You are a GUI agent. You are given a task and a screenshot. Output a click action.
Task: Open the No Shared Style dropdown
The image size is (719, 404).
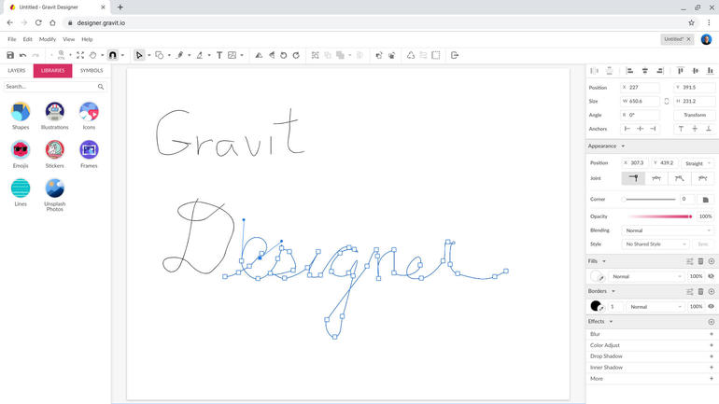(x=656, y=244)
